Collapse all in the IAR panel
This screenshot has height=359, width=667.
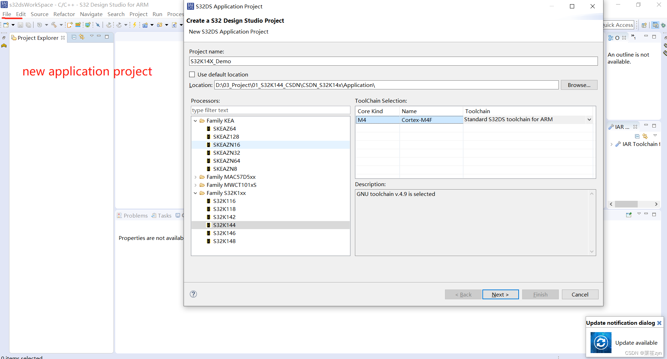(637, 136)
